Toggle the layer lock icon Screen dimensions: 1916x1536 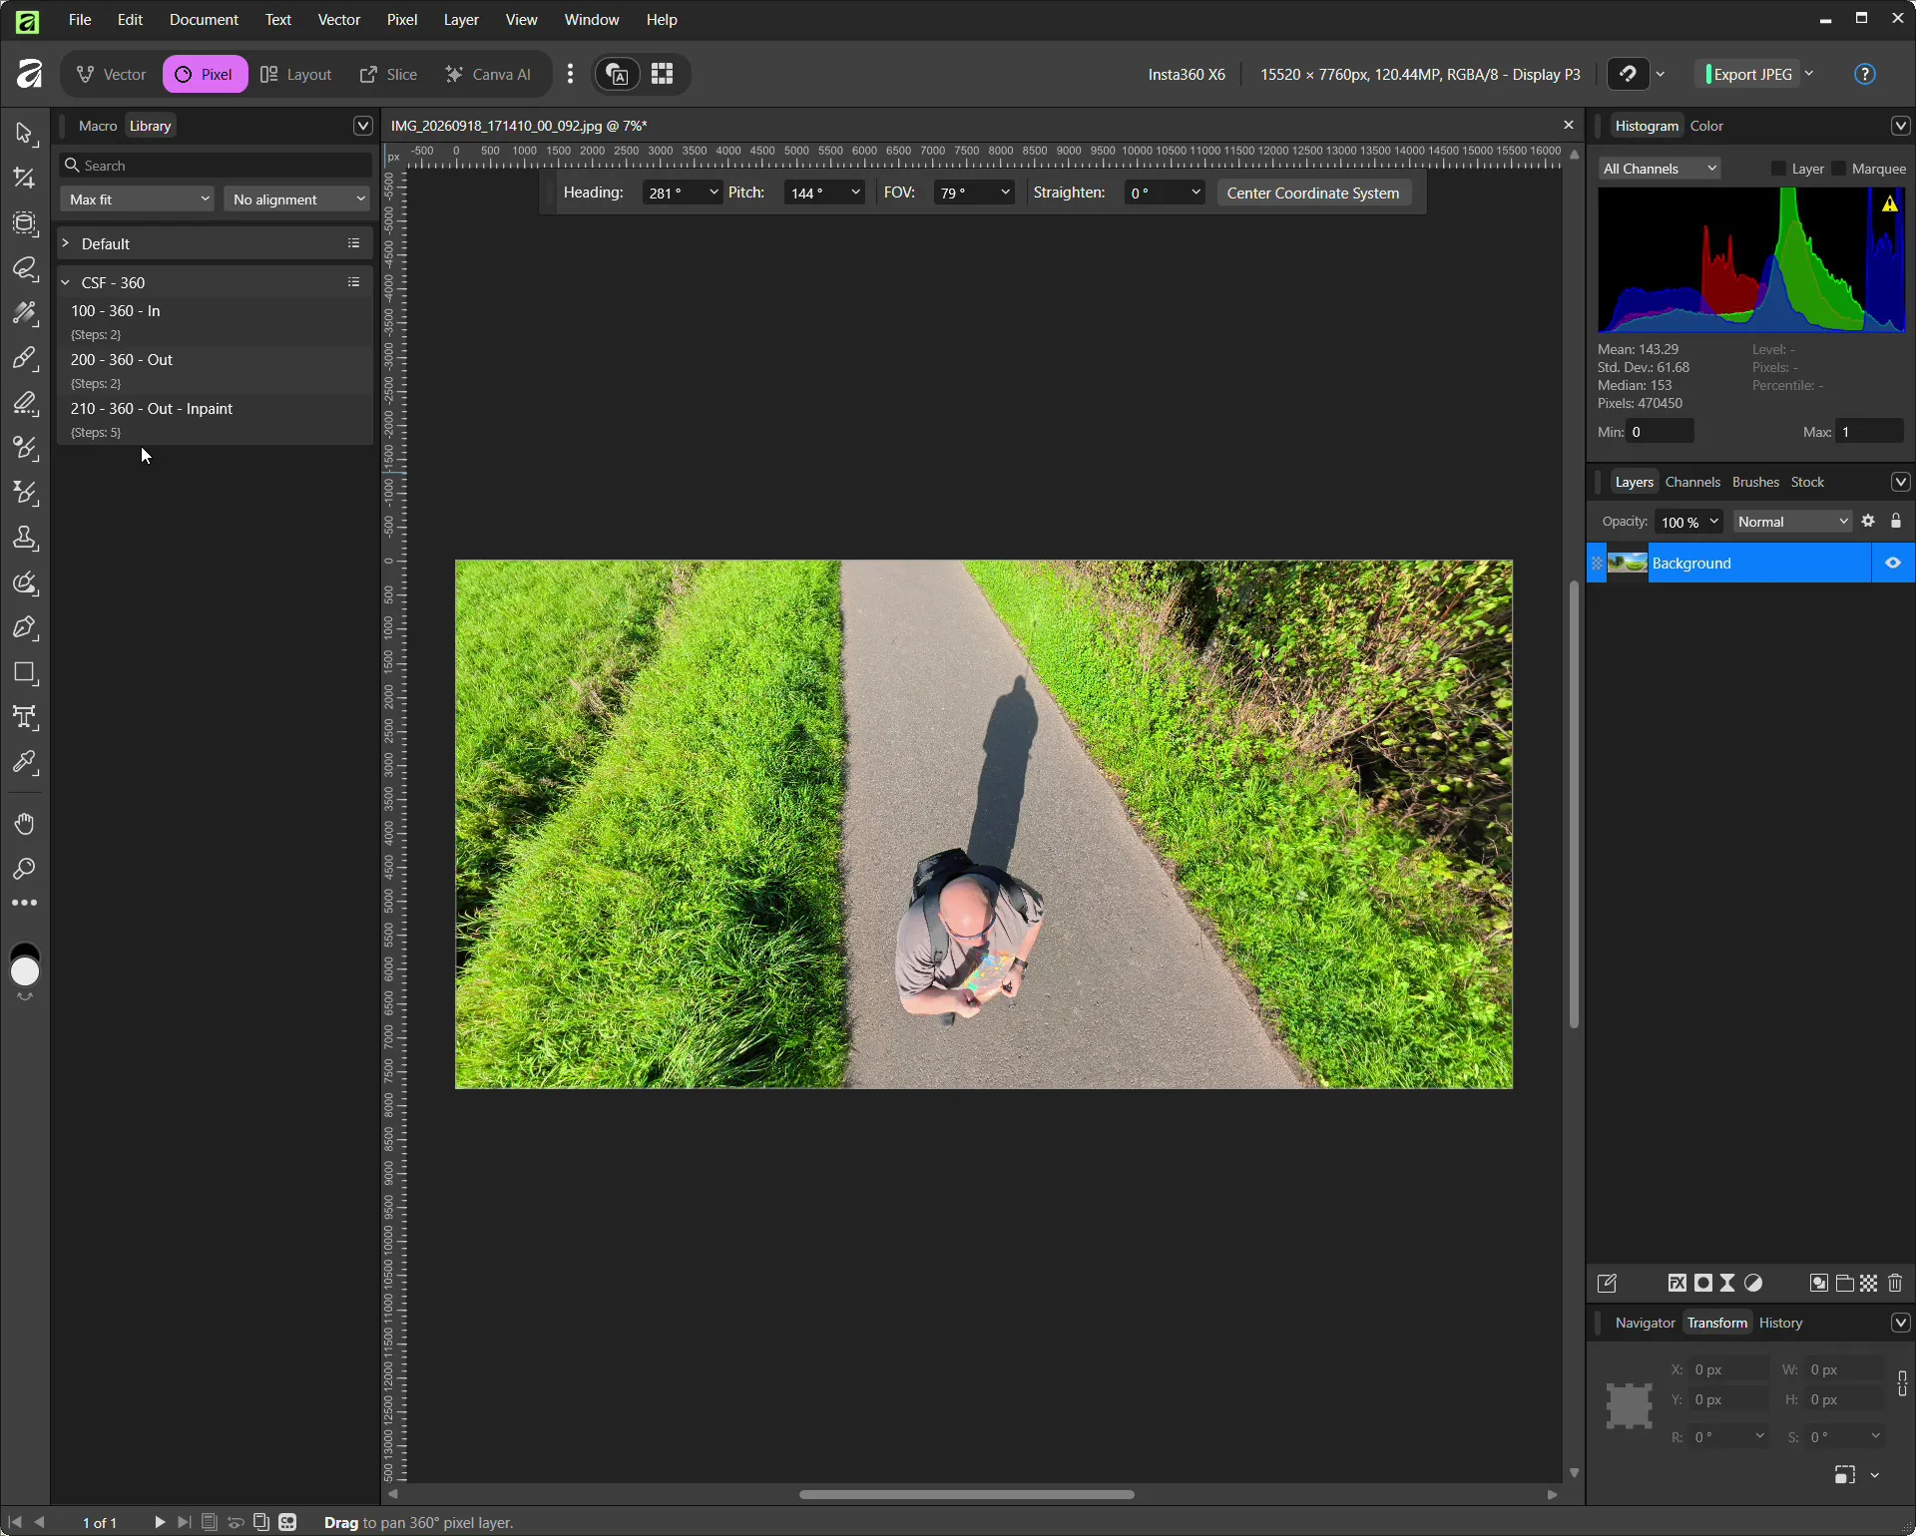point(1896,522)
